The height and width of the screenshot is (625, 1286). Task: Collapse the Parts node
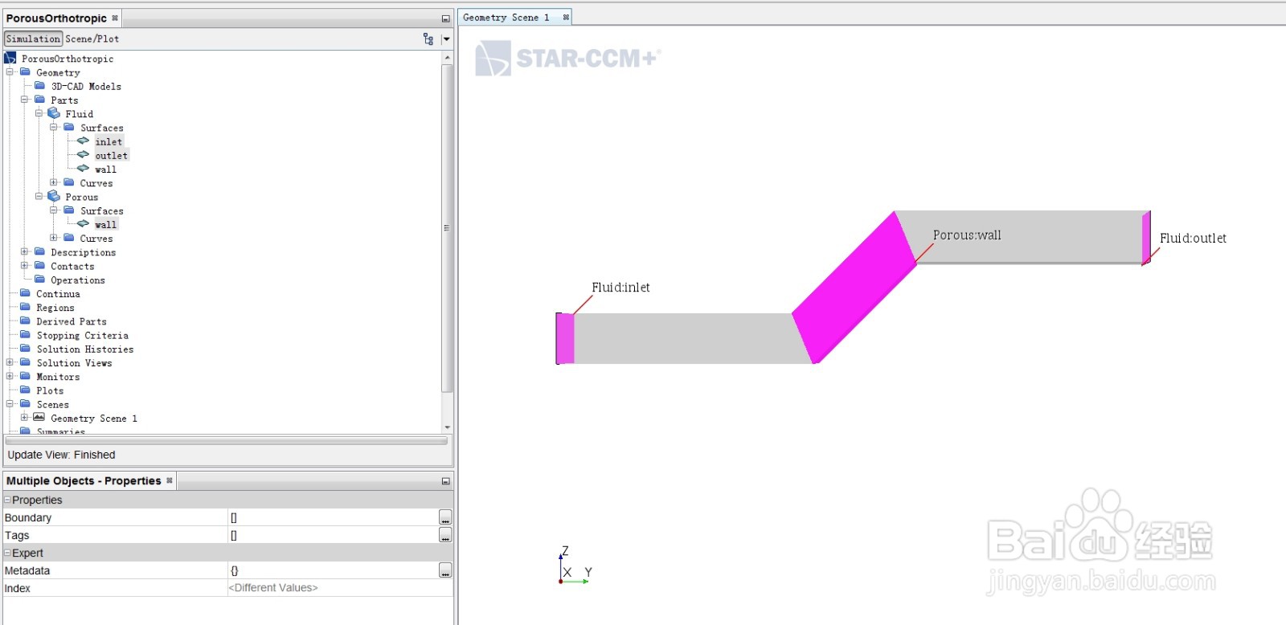point(24,100)
